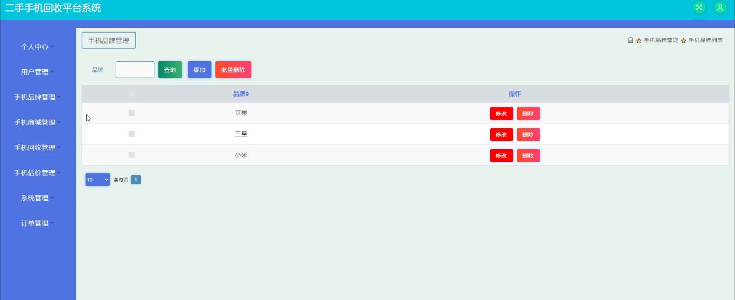Expand the 手机商城管理 sidebar menu
This screenshot has height=300, width=735.
click(x=37, y=122)
